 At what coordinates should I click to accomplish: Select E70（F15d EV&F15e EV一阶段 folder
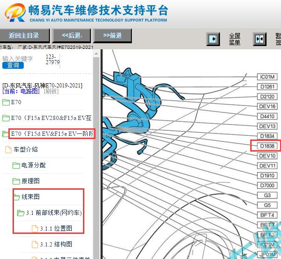coord(52,133)
